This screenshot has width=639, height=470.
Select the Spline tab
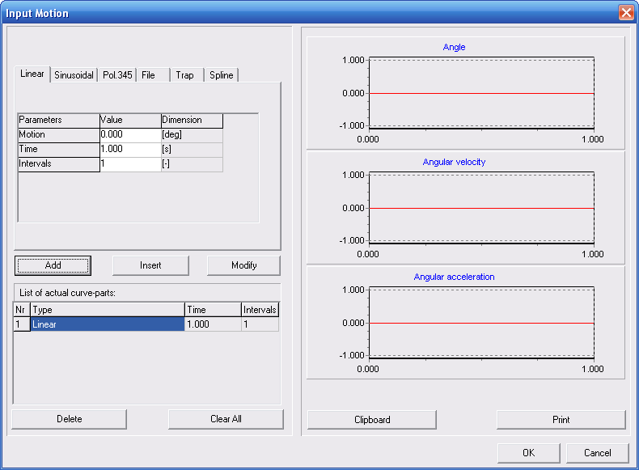tap(222, 75)
